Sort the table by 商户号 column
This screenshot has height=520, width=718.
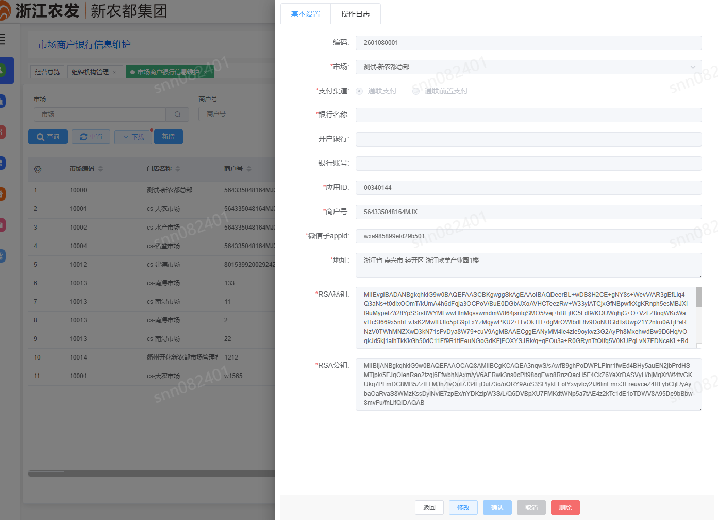[249, 169]
